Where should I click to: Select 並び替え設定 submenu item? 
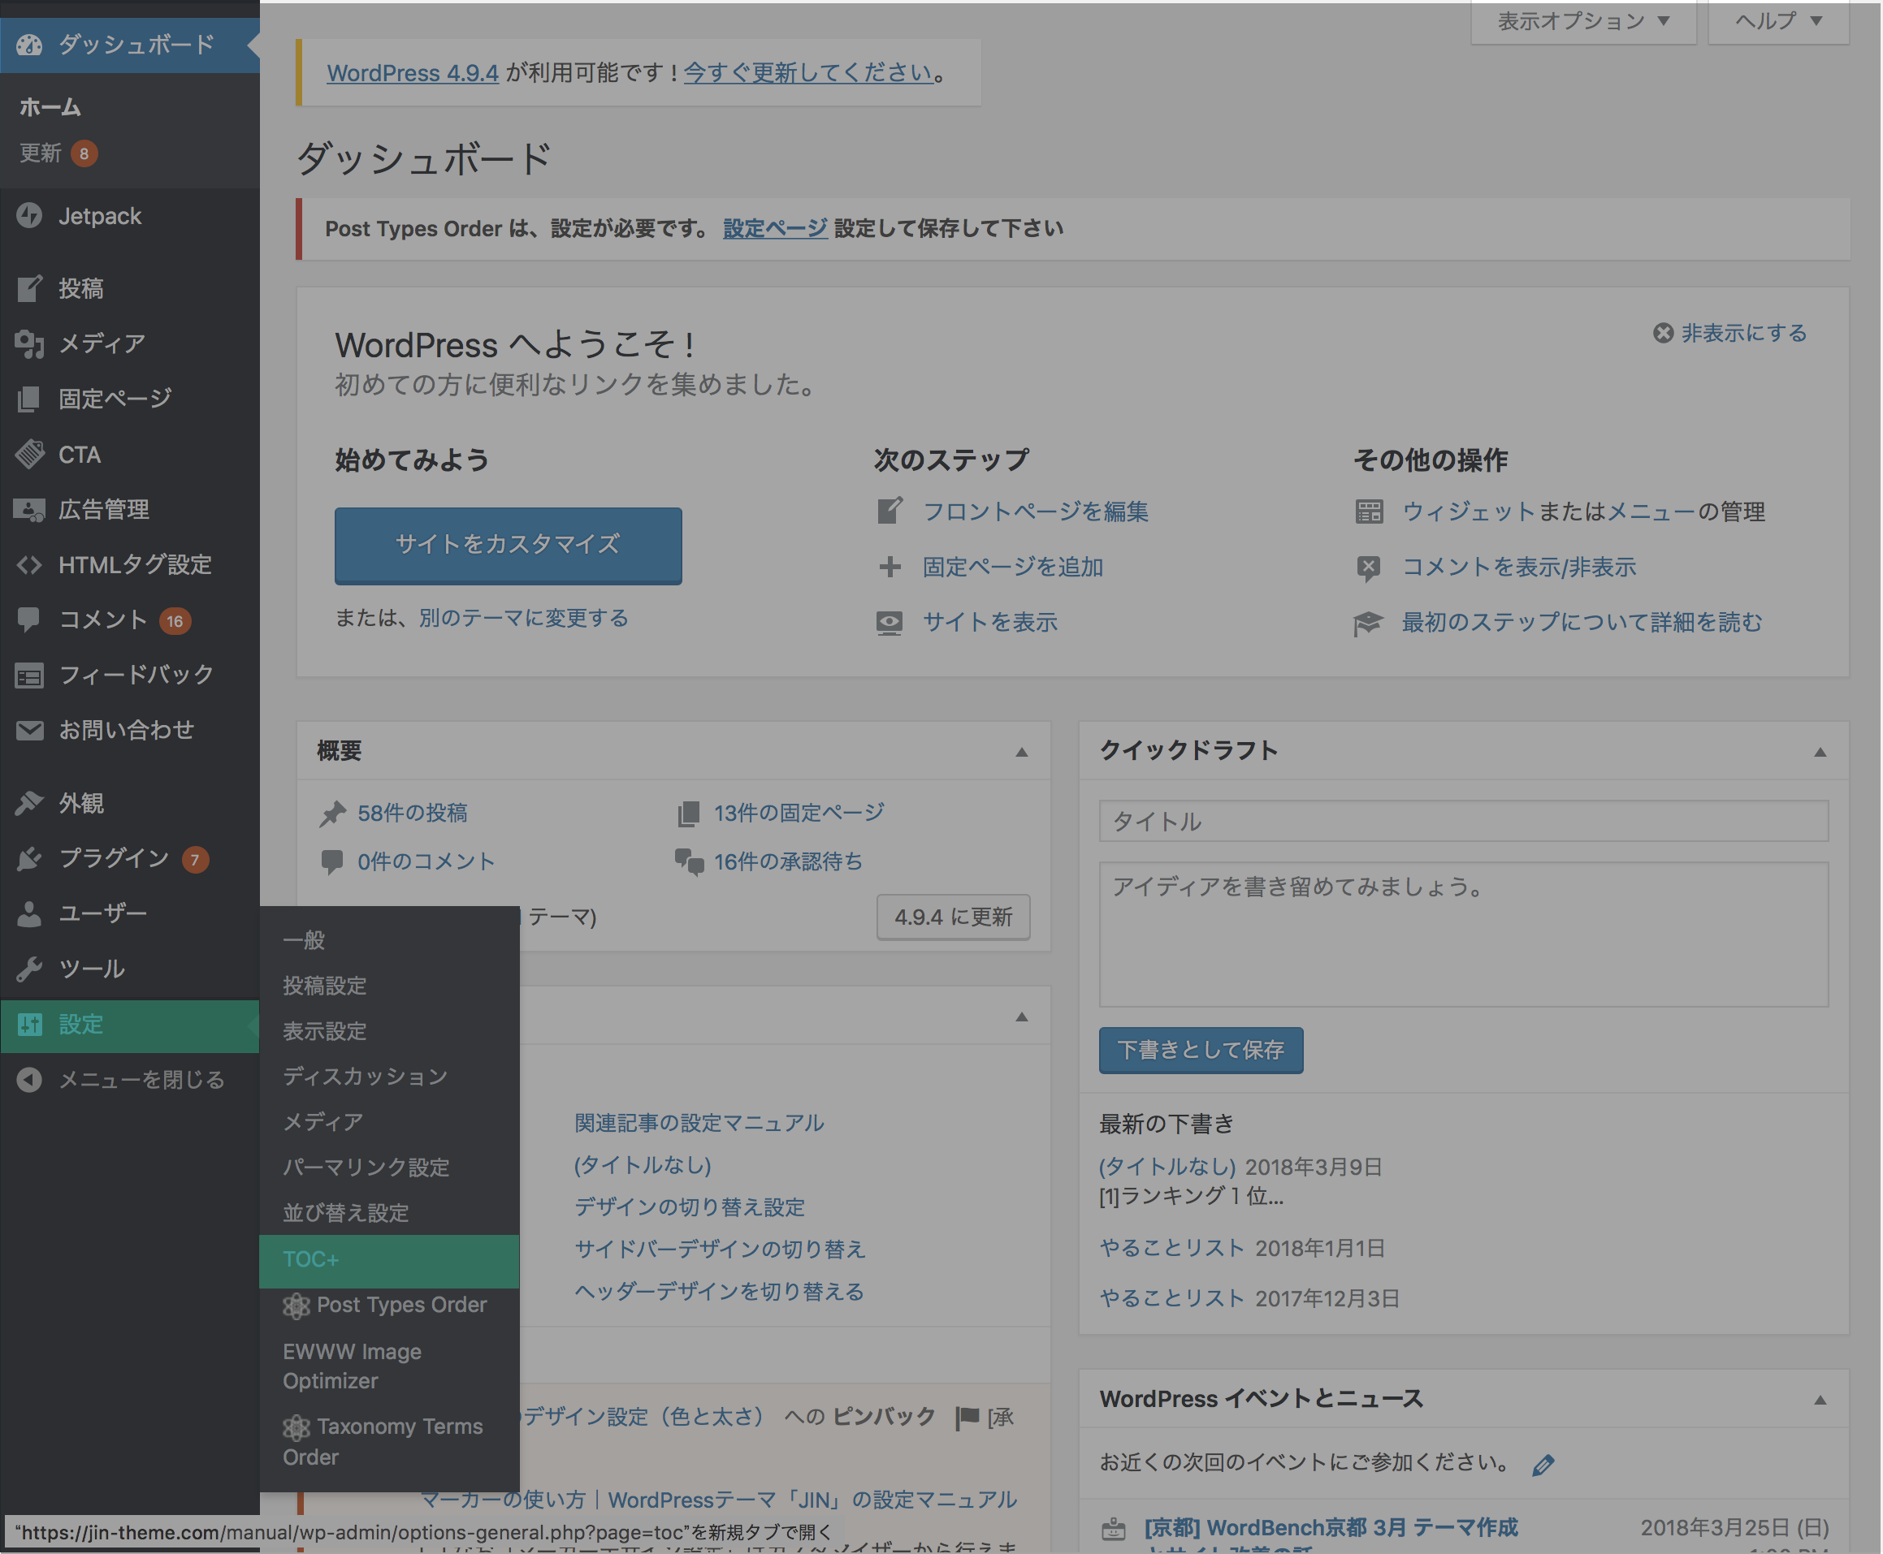click(388, 1213)
